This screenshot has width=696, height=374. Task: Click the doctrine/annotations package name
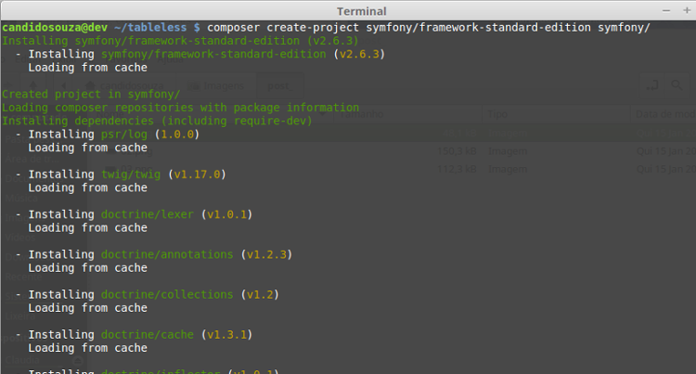coord(167,254)
